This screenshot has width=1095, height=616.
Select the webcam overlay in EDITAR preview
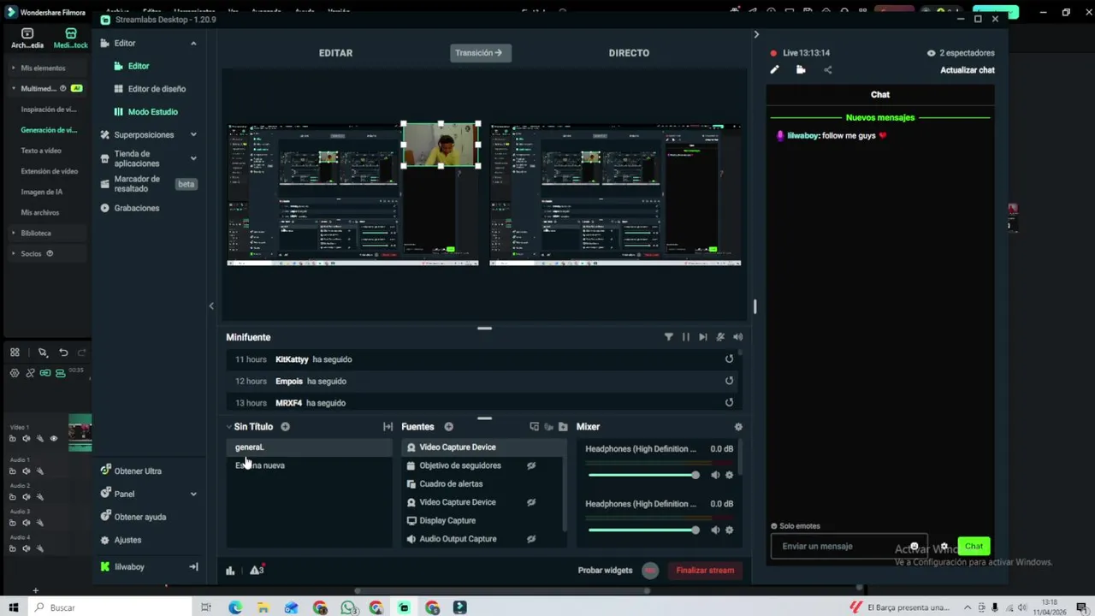pyautogui.click(x=441, y=145)
